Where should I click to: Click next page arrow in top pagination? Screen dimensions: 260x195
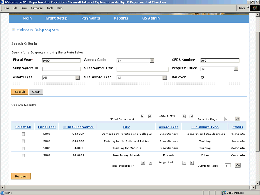(184, 116)
